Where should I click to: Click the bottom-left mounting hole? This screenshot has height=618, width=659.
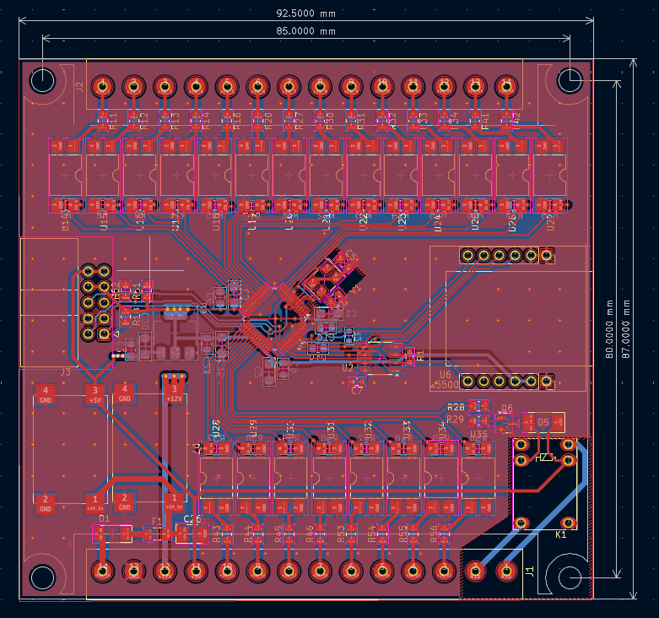point(42,577)
